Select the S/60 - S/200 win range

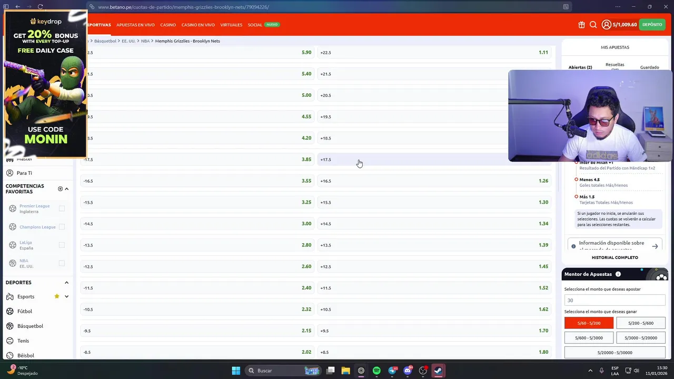[589, 323]
